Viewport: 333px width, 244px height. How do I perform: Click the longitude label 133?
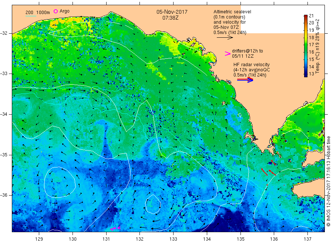coord(173,239)
